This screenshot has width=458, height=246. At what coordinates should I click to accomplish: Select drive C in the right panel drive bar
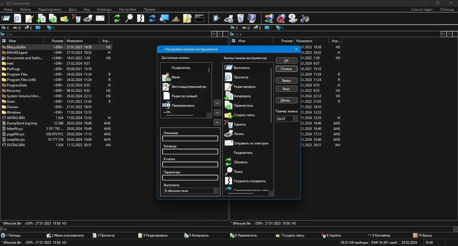point(234,28)
